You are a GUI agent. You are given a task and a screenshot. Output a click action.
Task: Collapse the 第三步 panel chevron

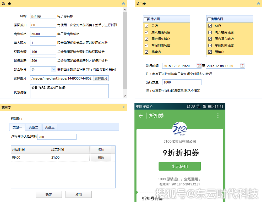(x=124, y=107)
